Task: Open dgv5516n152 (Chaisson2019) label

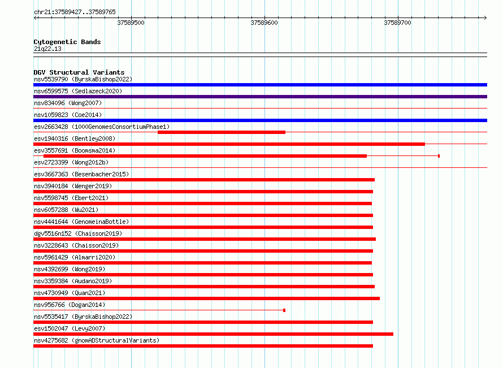Action: 78,233
